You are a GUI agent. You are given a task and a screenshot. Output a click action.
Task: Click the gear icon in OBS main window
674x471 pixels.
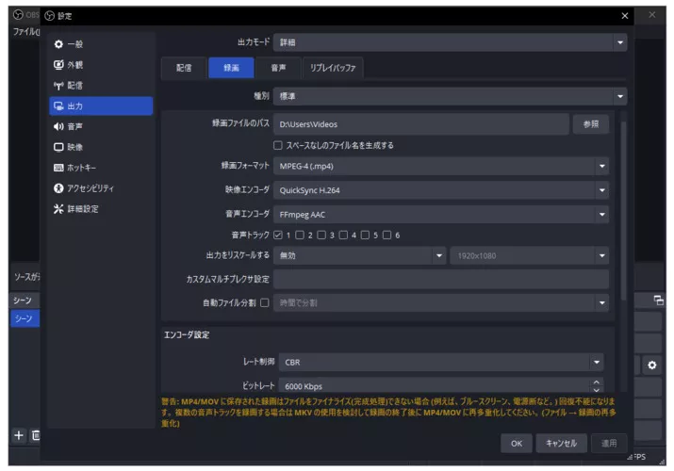click(x=652, y=365)
